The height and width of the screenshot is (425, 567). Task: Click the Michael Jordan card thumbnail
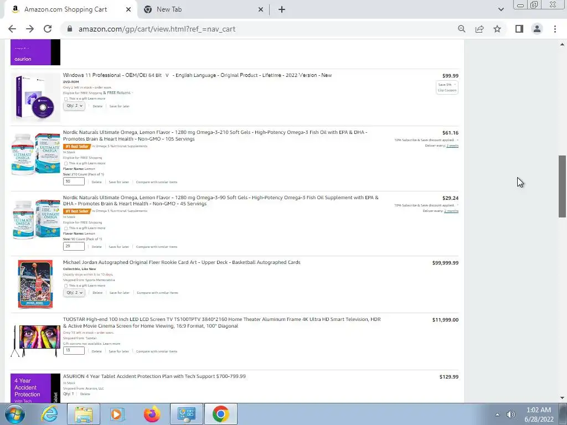point(35,284)
